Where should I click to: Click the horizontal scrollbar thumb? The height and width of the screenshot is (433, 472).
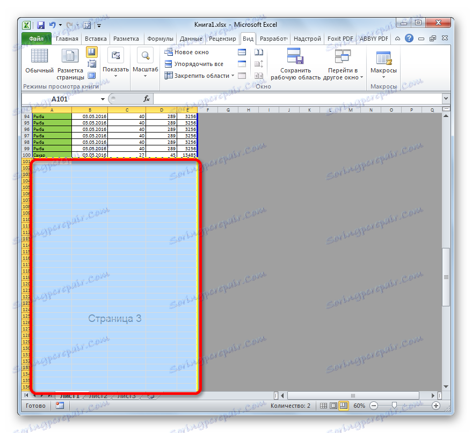(353, 395)
